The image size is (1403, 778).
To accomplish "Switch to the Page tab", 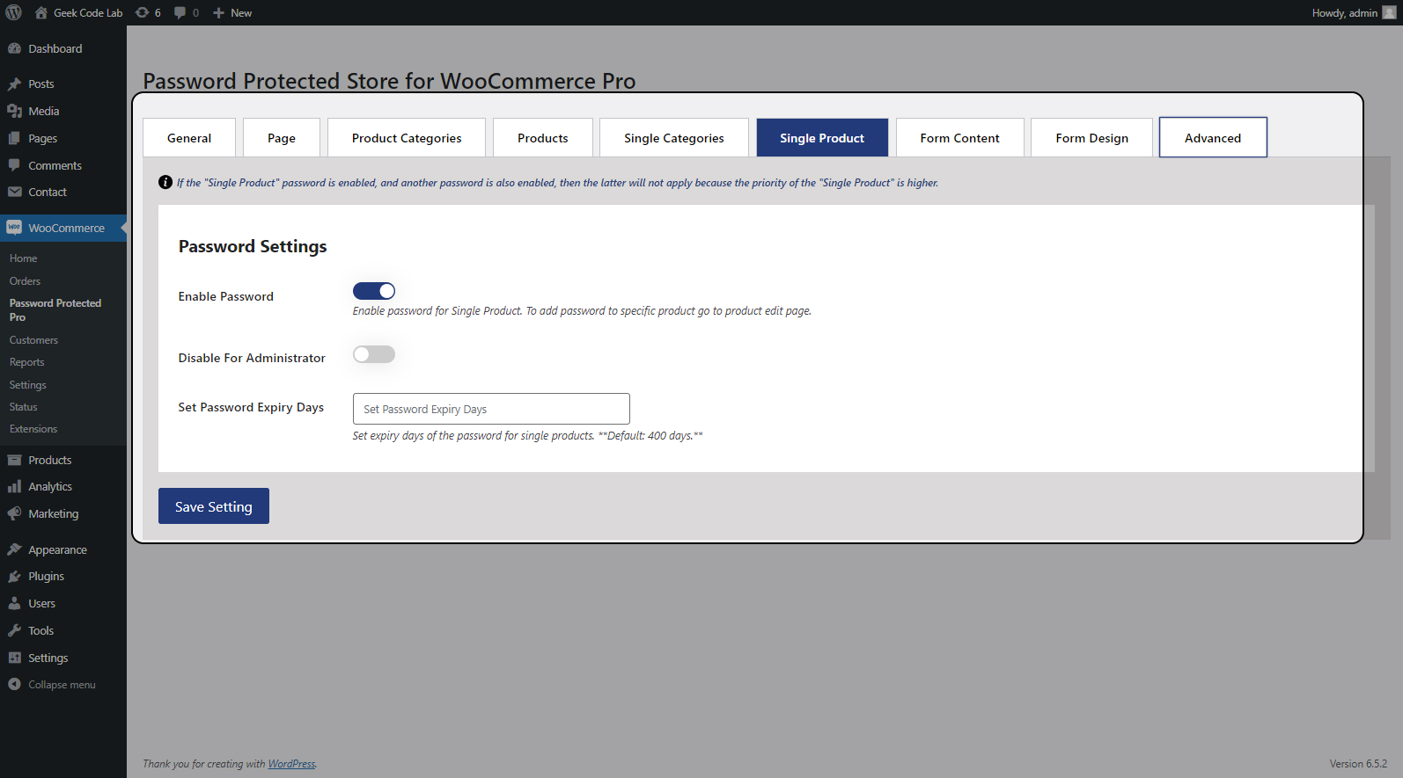I will click(282, 138).
